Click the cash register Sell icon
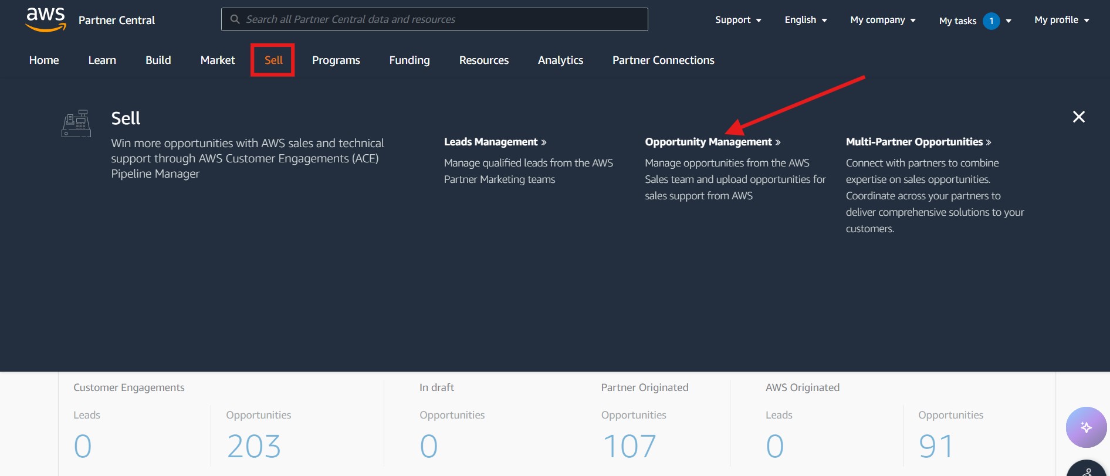The image size is (1110, 476). pos(76,124)
